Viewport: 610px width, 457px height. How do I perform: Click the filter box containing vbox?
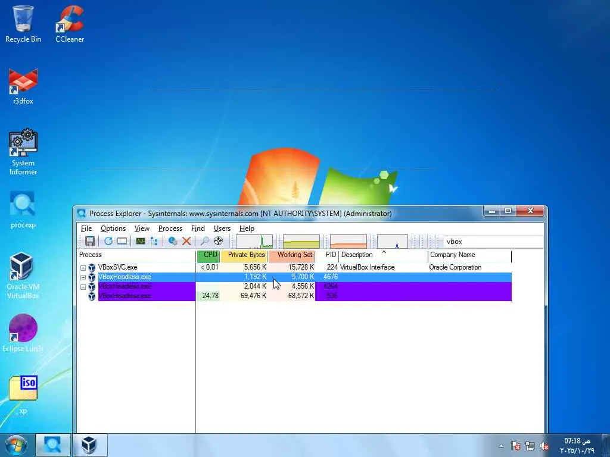coord(493,242)
